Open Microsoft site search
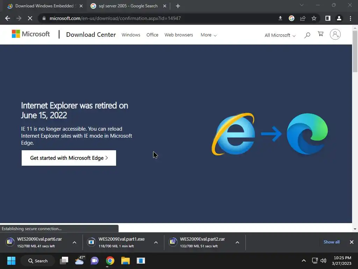Screen dimensions: 358x269 (x=307, y=35)
